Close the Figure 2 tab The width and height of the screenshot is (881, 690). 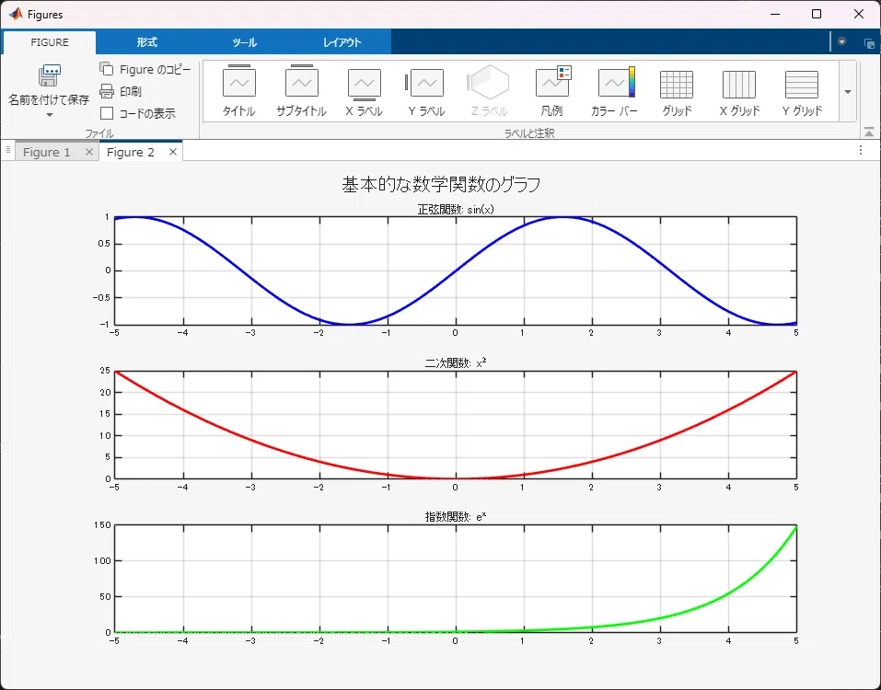click(x=173, y=152)
